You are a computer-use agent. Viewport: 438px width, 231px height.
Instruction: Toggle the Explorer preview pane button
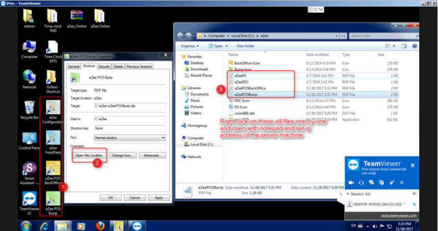(404, 46)
